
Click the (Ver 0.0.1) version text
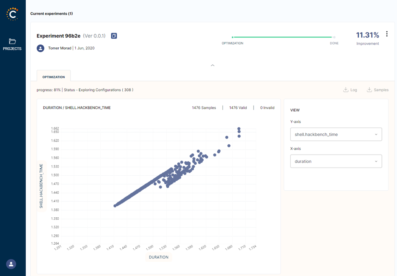point(94,36)
